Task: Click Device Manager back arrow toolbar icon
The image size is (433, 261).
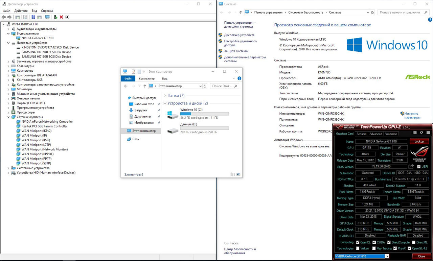Action: click(x=4, y=17)
